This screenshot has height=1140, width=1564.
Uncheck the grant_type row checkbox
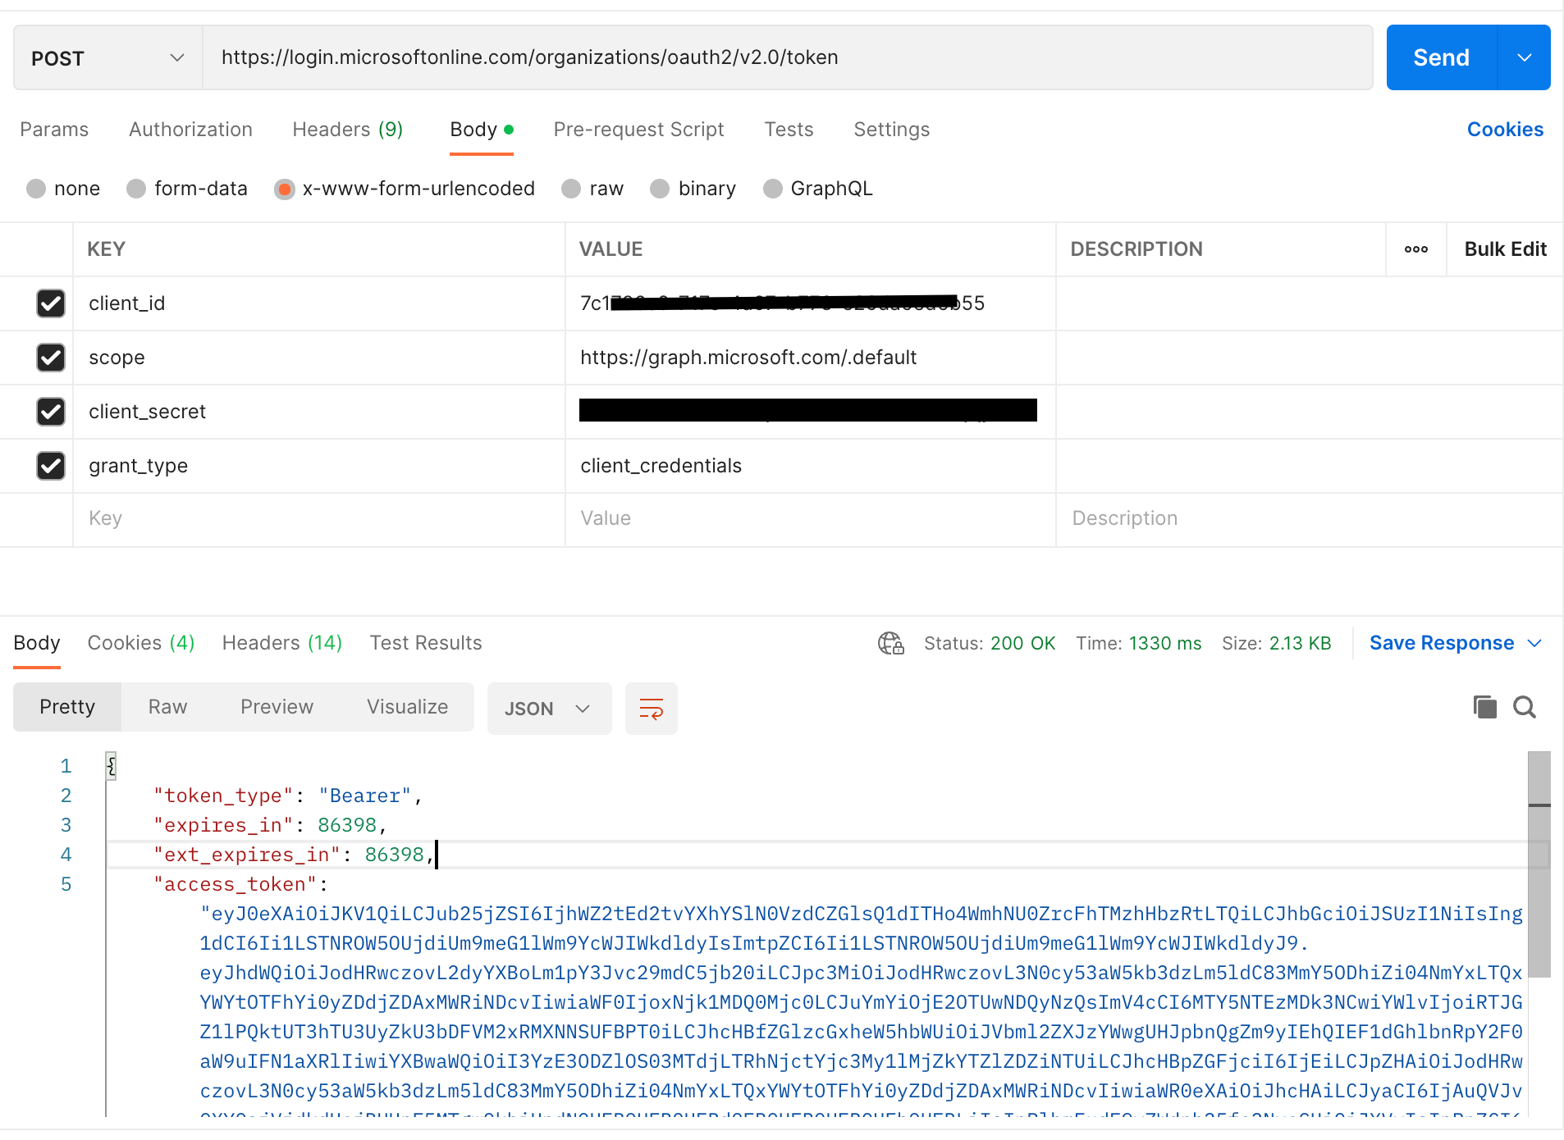pyautogui.click(x=51, y=466)
